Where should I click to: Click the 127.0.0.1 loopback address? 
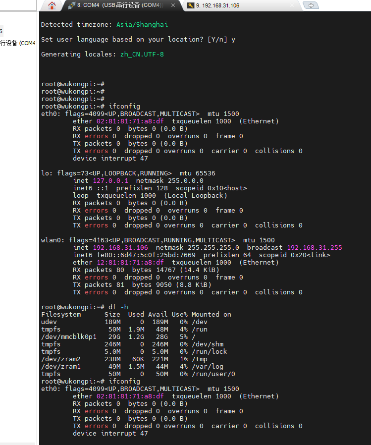tap(110, 180)
